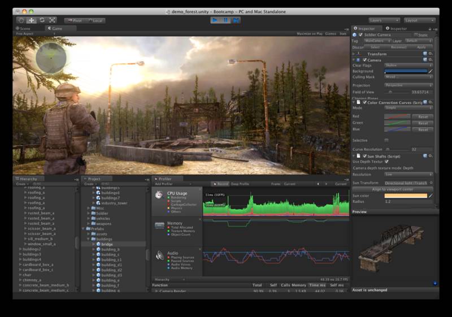Click the Inspector lock icon
This screenshot has height=317, width=452.
pyautogui.click(x=430, y=29)
